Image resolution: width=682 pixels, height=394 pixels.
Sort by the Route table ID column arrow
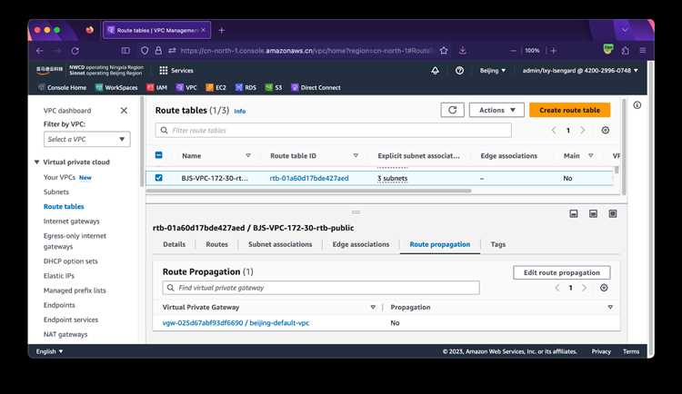pos(356,155)
